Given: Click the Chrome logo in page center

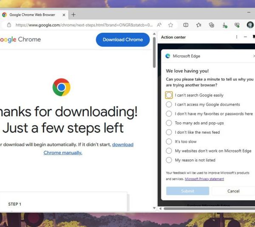Looking at the screenshot, I should [x=62, y=87].
